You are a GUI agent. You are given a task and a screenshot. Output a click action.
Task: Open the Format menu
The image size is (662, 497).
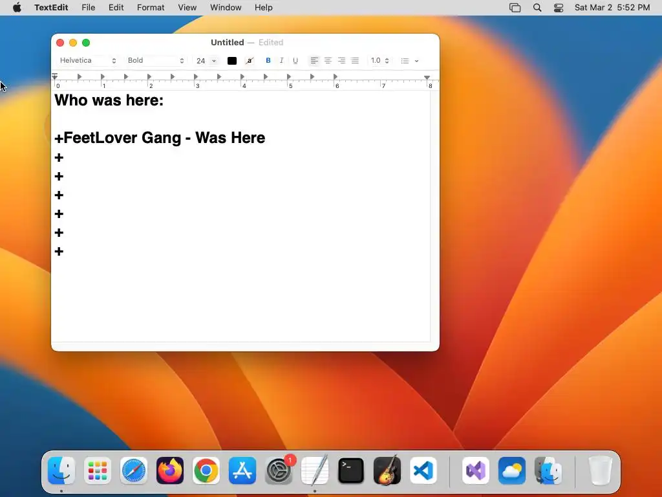pos(151,8)
